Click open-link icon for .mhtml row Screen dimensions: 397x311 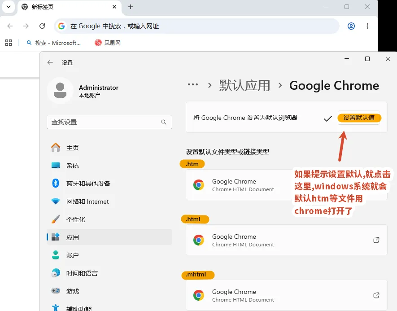376,295
